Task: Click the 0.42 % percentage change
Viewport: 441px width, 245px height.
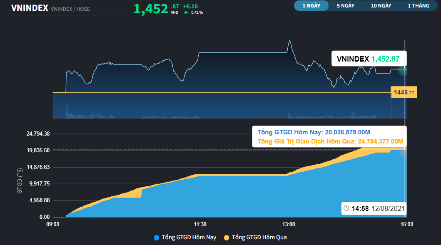Action: (x=197, y=12)
